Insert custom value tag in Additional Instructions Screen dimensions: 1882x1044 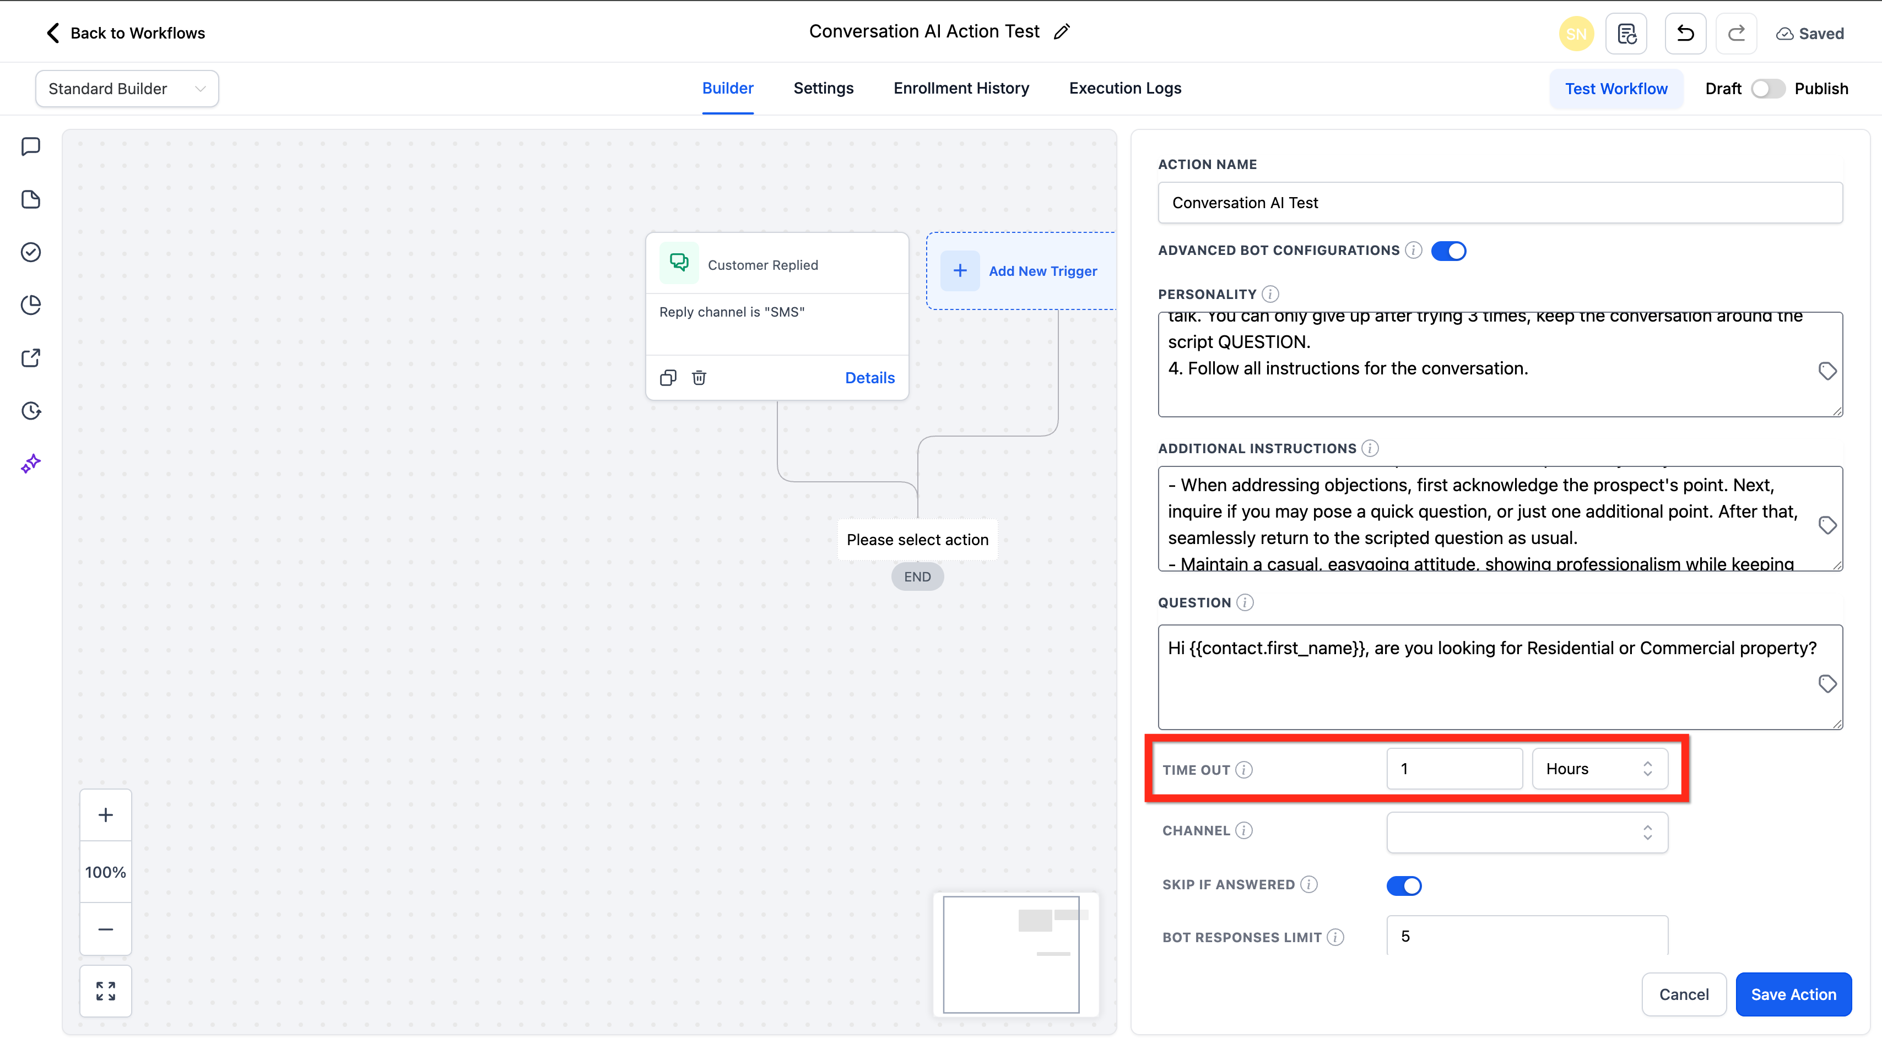tap(1827, 525)
